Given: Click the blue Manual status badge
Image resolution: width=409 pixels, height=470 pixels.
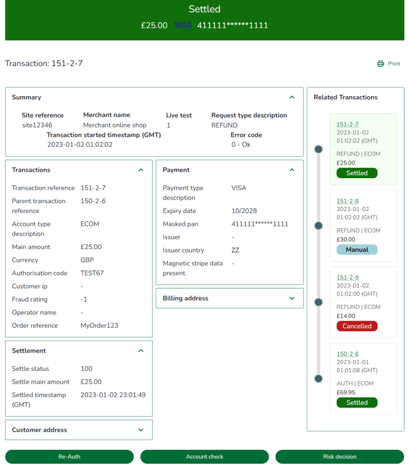Looking at the screenshot, I should point(357,250).
